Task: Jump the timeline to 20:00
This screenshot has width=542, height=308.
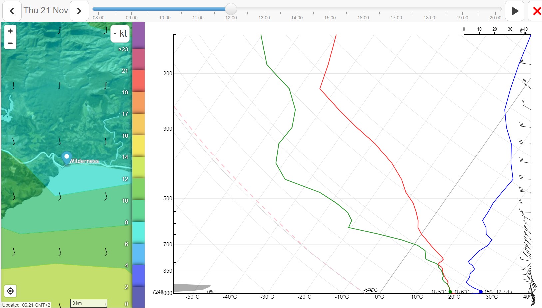Action: coord(495,18)
